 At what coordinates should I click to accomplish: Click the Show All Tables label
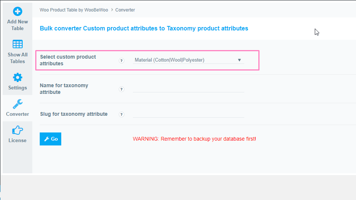click(x=17, y=58)
